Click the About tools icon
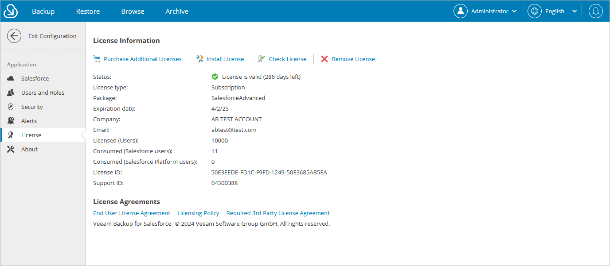 (x=11, y=149)
